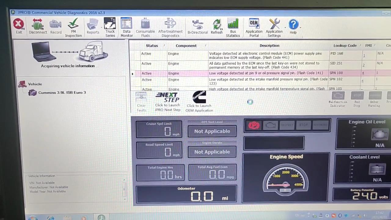The height and width of the screenshot is (220, 391).
Task: Open the PM Inspection tool
Action: click(x=73, y=28)
